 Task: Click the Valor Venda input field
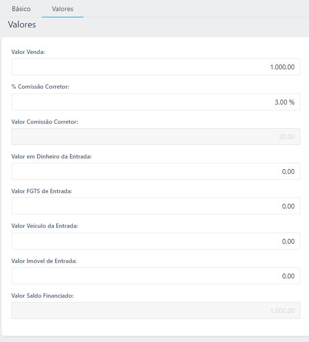[x=156, y=67]
